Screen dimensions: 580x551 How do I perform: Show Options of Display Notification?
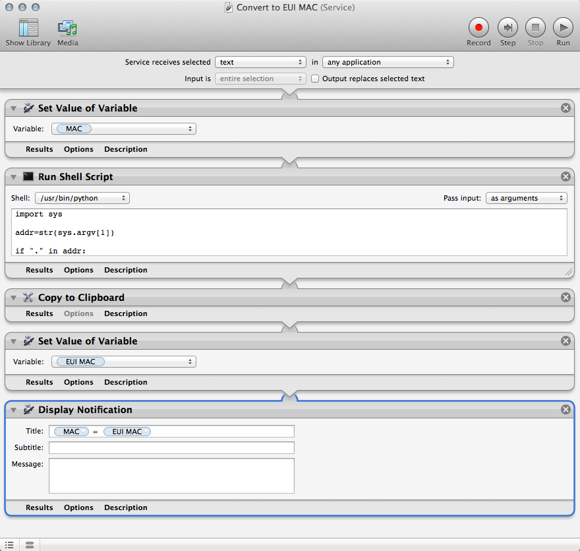point(78,507)
